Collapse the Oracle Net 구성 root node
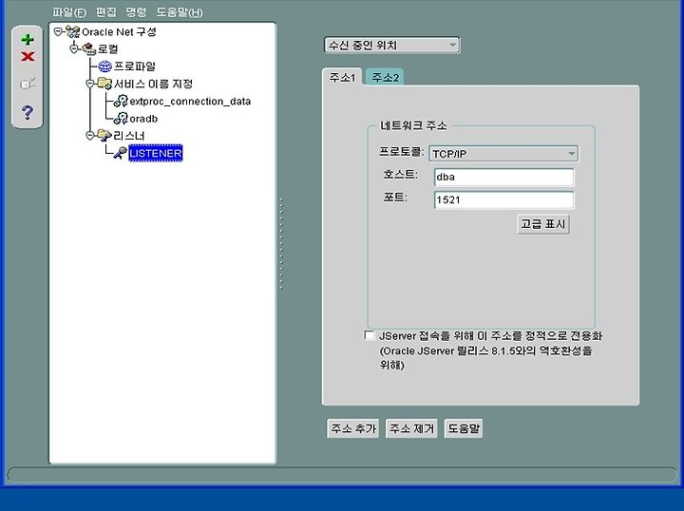 [58, 31]
